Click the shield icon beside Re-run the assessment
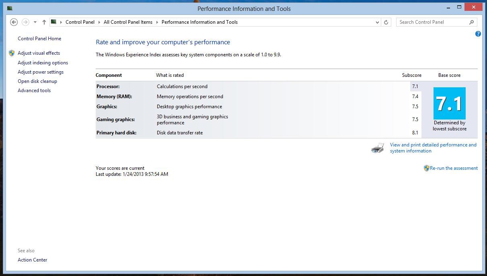Viewport: 487px width, 276px height. (x=427, y=168)
